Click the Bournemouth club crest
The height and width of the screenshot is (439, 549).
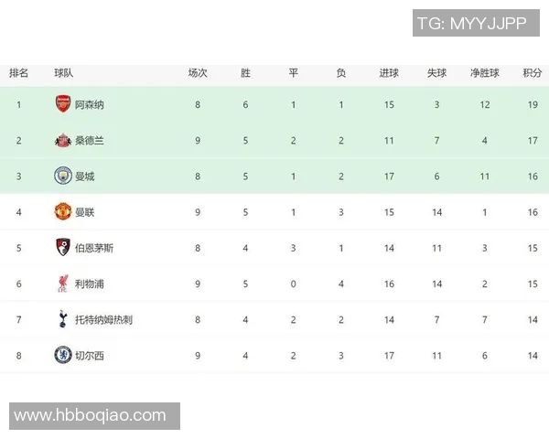click(62, 248)
